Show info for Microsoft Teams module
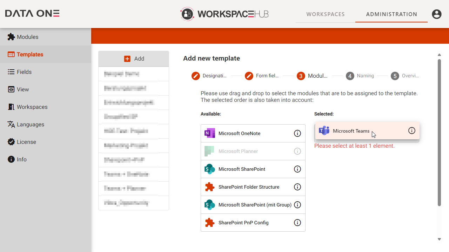Image resolution: width=449 pixels, height=252 pixels. [x=412, y=131]
